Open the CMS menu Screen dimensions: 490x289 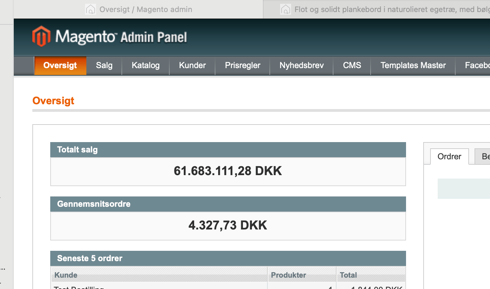pos(352,65)
